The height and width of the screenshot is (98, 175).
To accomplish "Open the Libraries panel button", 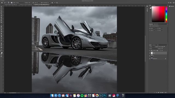I will [172, 6].
